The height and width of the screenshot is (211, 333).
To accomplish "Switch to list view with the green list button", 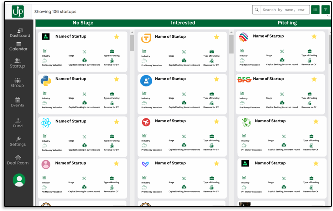I will point(315,10).
